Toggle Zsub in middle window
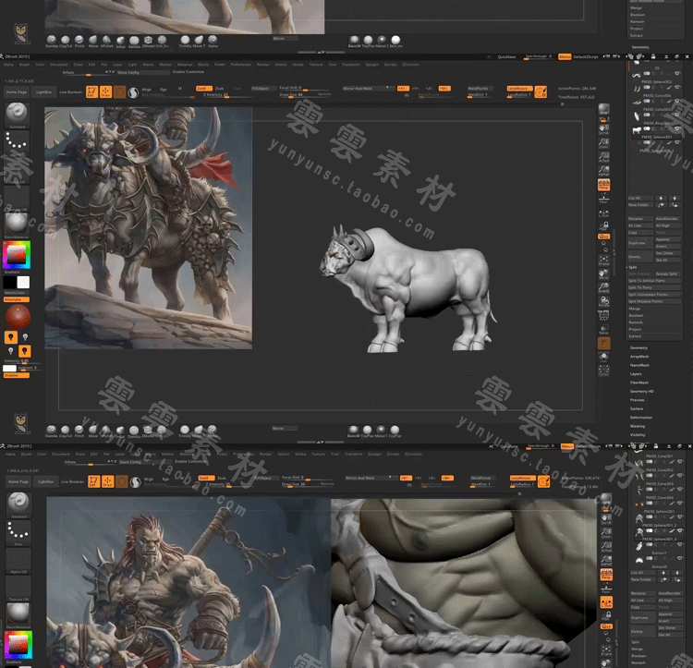Image resolution: width=693 pixels, height=668 pixels. (219, 89)
